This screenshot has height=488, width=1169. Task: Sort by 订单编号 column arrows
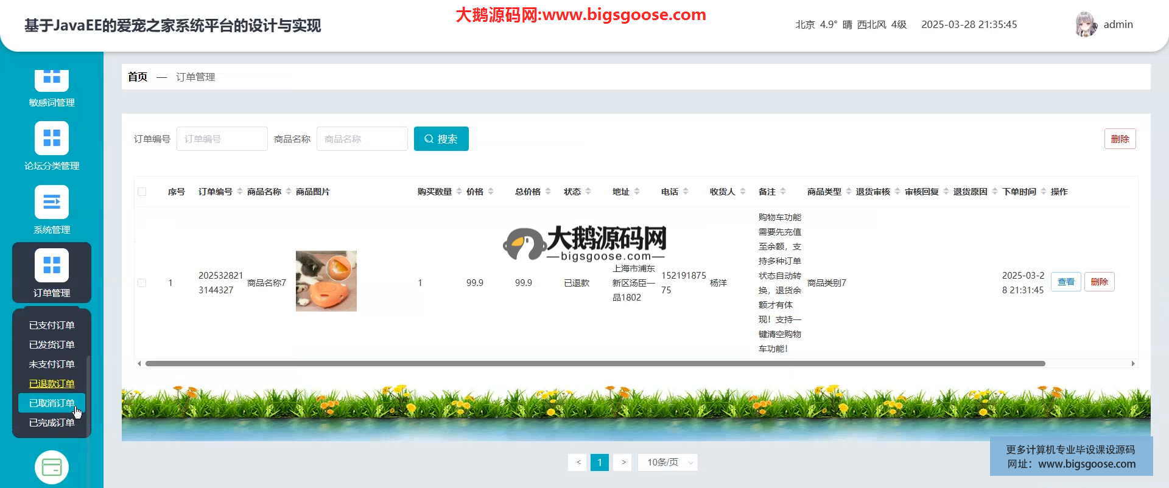click(x=240, y=192)
